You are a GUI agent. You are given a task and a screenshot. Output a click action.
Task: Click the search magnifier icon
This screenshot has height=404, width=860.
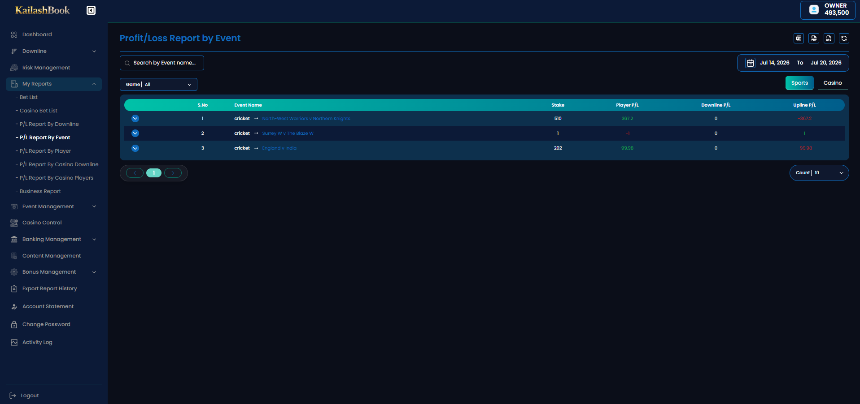click(x=127, y=63)
